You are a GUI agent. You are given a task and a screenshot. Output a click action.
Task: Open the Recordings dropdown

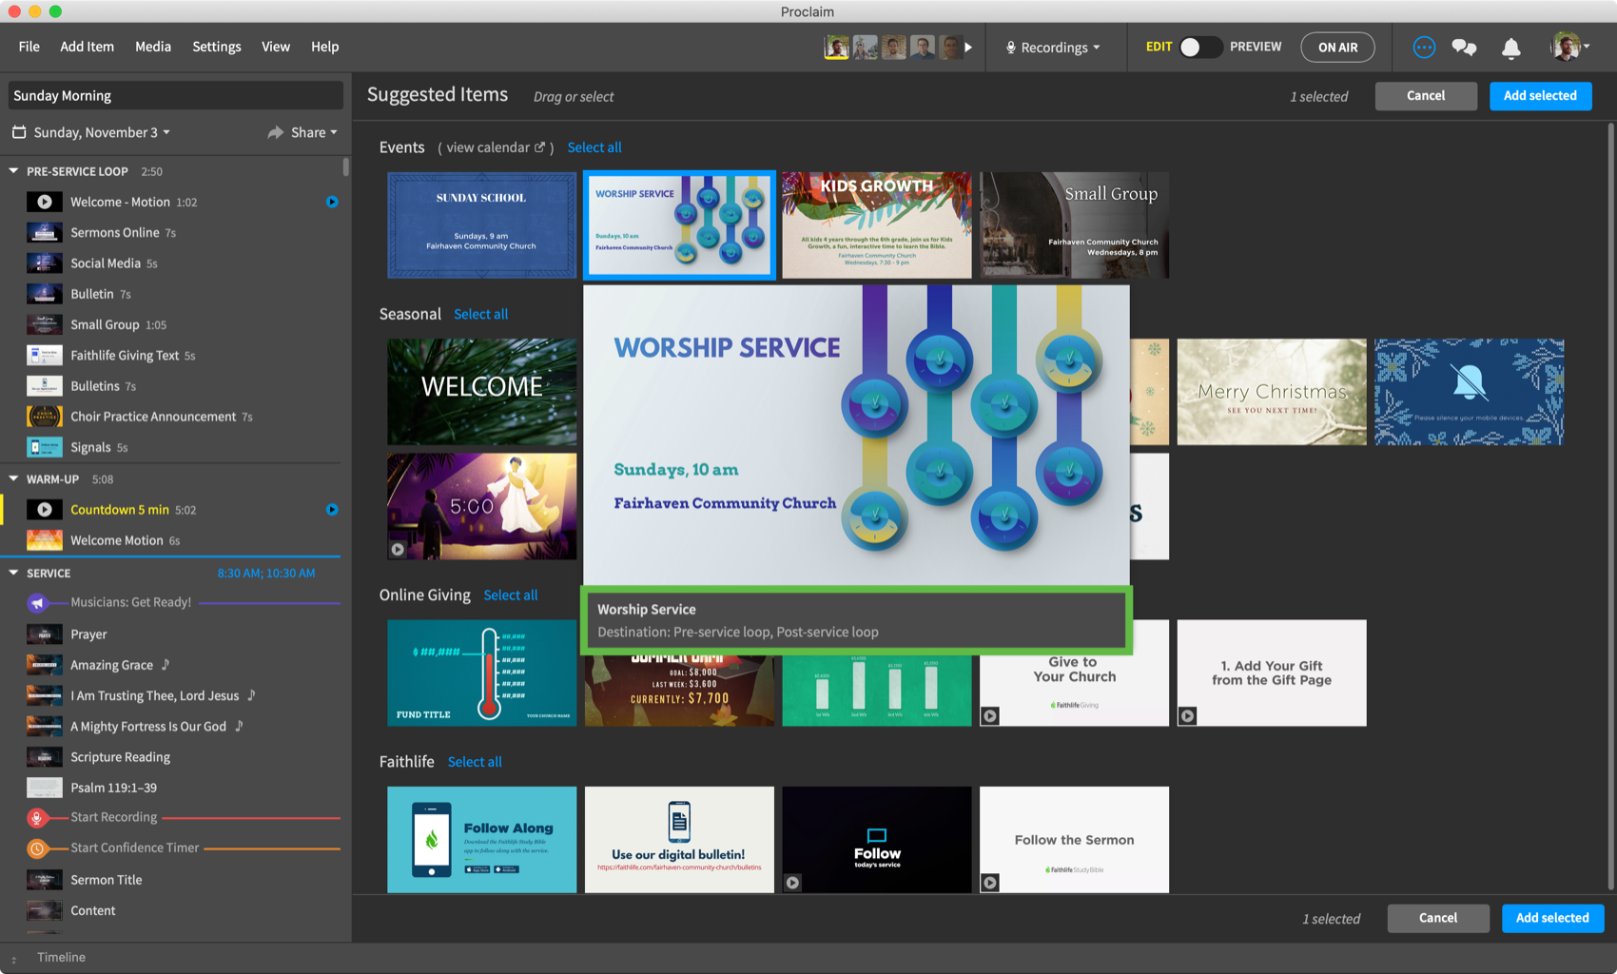tap(1053, 47)
